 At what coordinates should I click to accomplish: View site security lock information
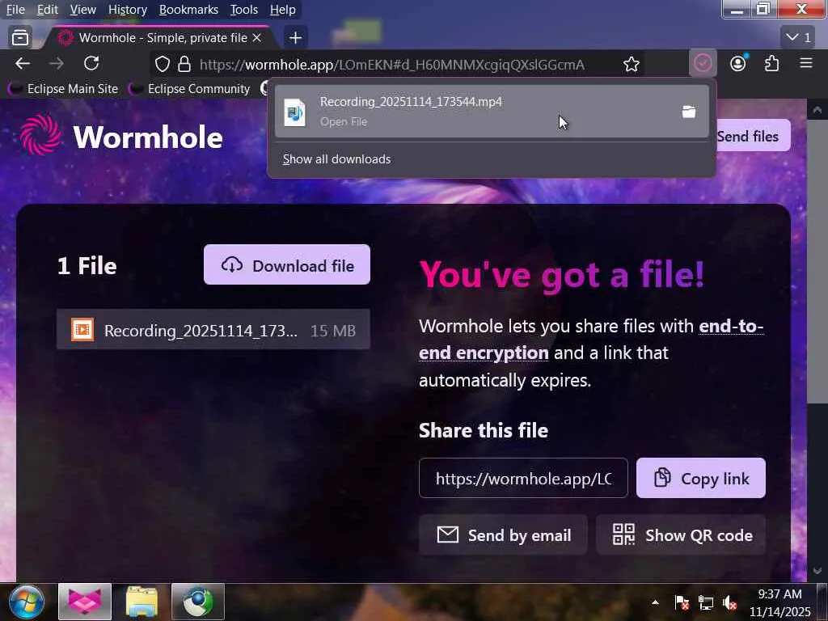coord(184,65)
